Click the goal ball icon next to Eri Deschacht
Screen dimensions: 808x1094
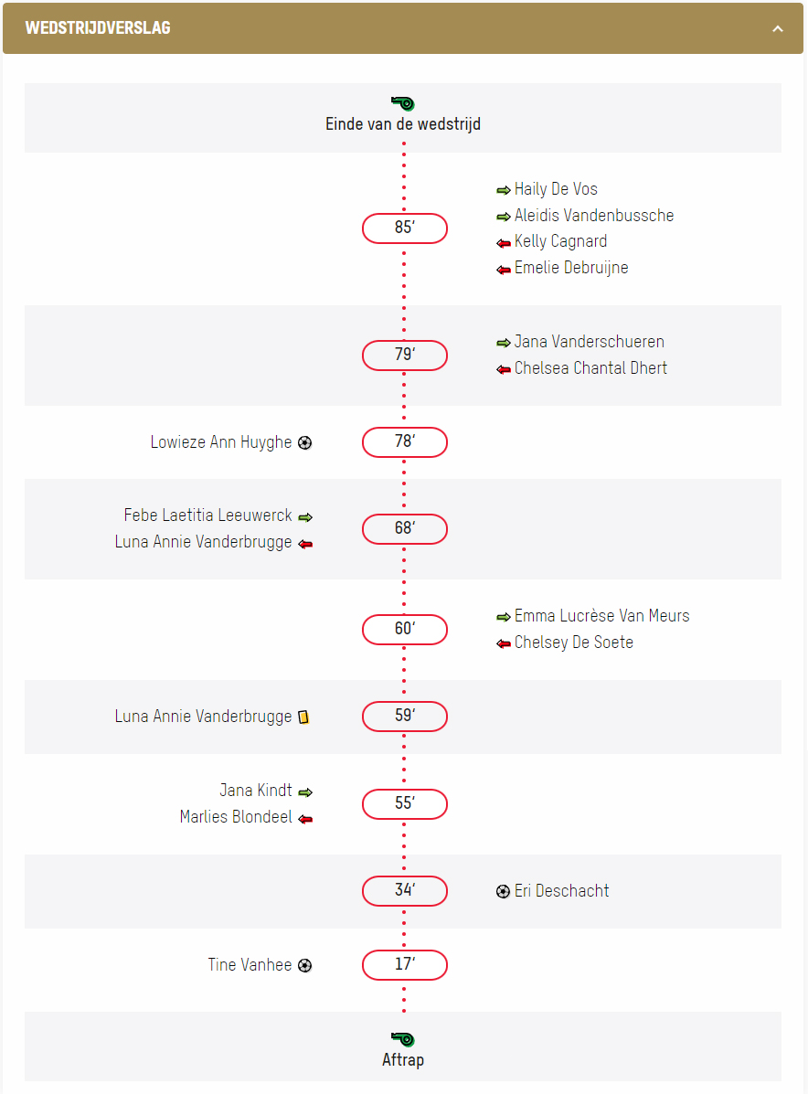point(503,891)
